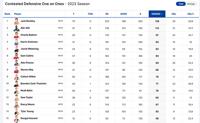This screenshot has height=123, width=200.
Task: Open Harris Andrews' player avatar
Action: coord(17,42)
